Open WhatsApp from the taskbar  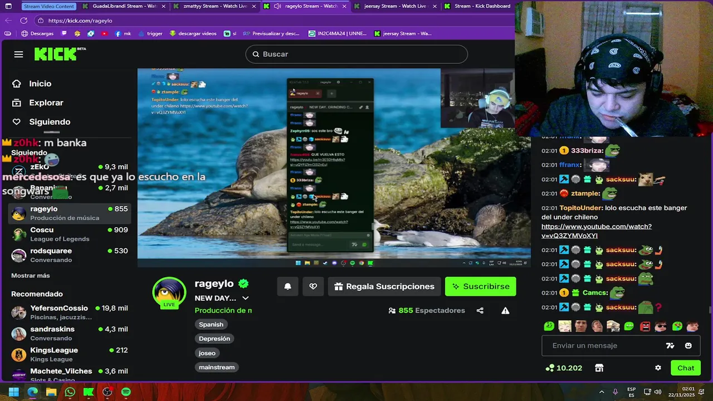[70, 392]
